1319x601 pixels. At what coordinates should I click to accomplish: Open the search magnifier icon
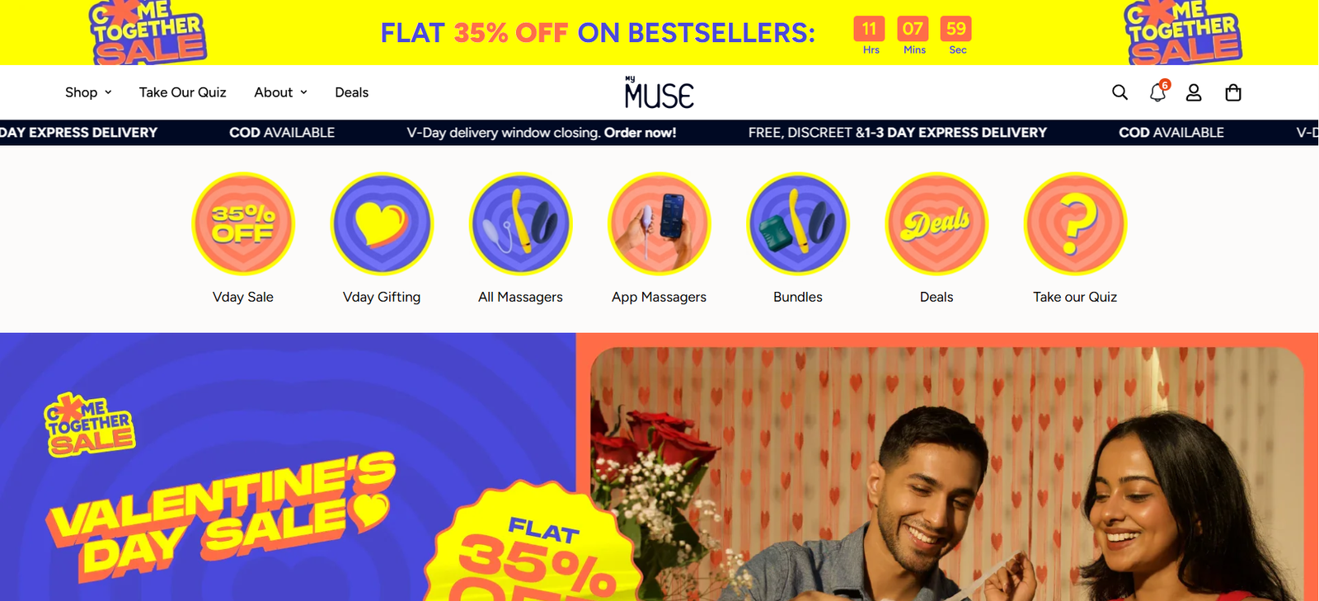[x=1120, y=92]
